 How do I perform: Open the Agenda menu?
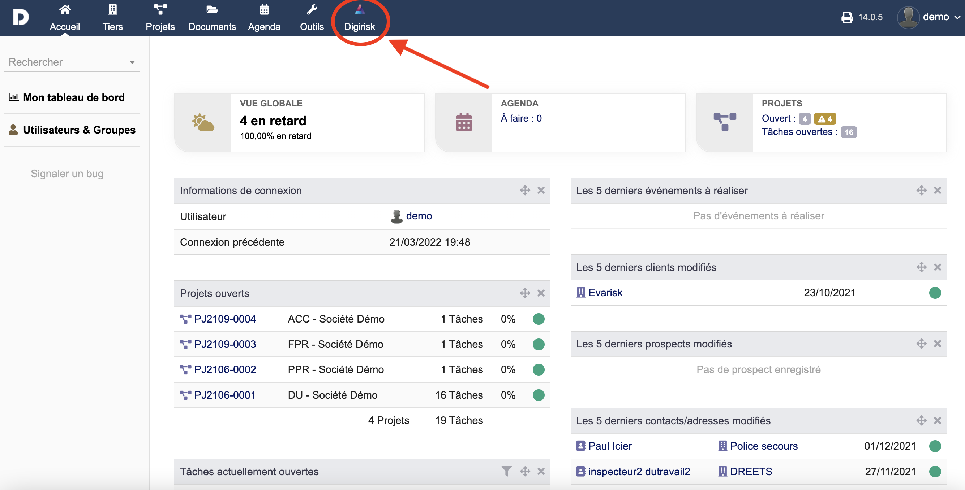[264, 18]
